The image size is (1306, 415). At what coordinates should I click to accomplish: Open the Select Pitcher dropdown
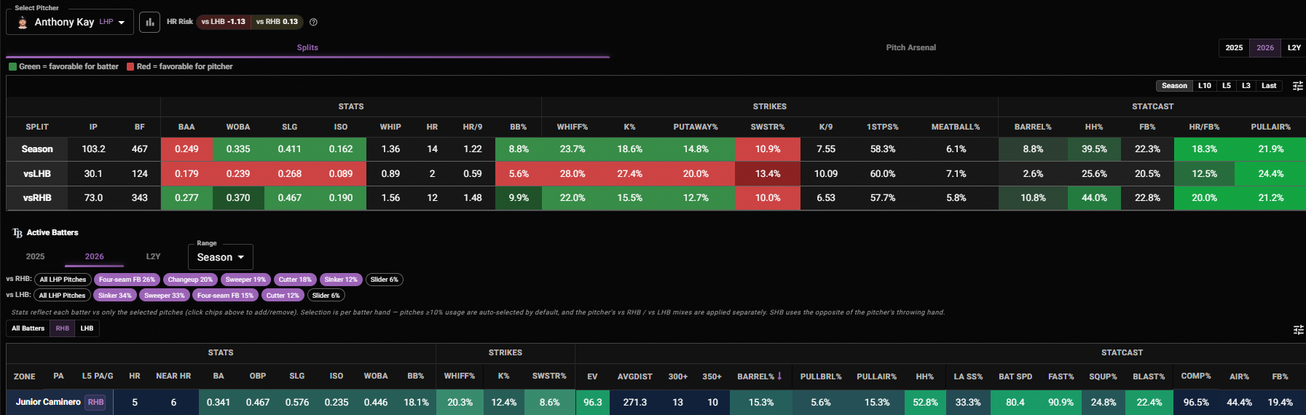coord(70,22)
